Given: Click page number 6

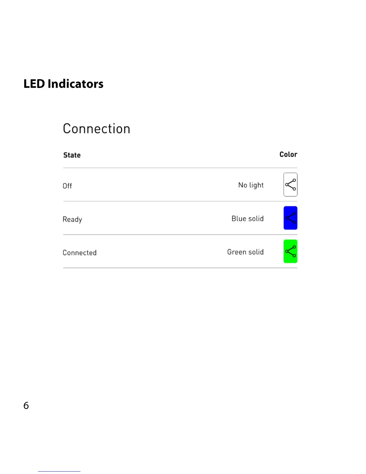Looking at the screenshot, I should click(26, 406).
